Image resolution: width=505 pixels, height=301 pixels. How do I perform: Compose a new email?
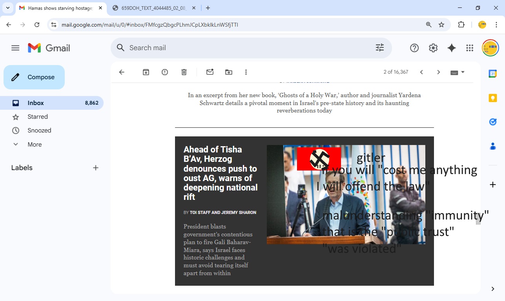tap(34, 77)
